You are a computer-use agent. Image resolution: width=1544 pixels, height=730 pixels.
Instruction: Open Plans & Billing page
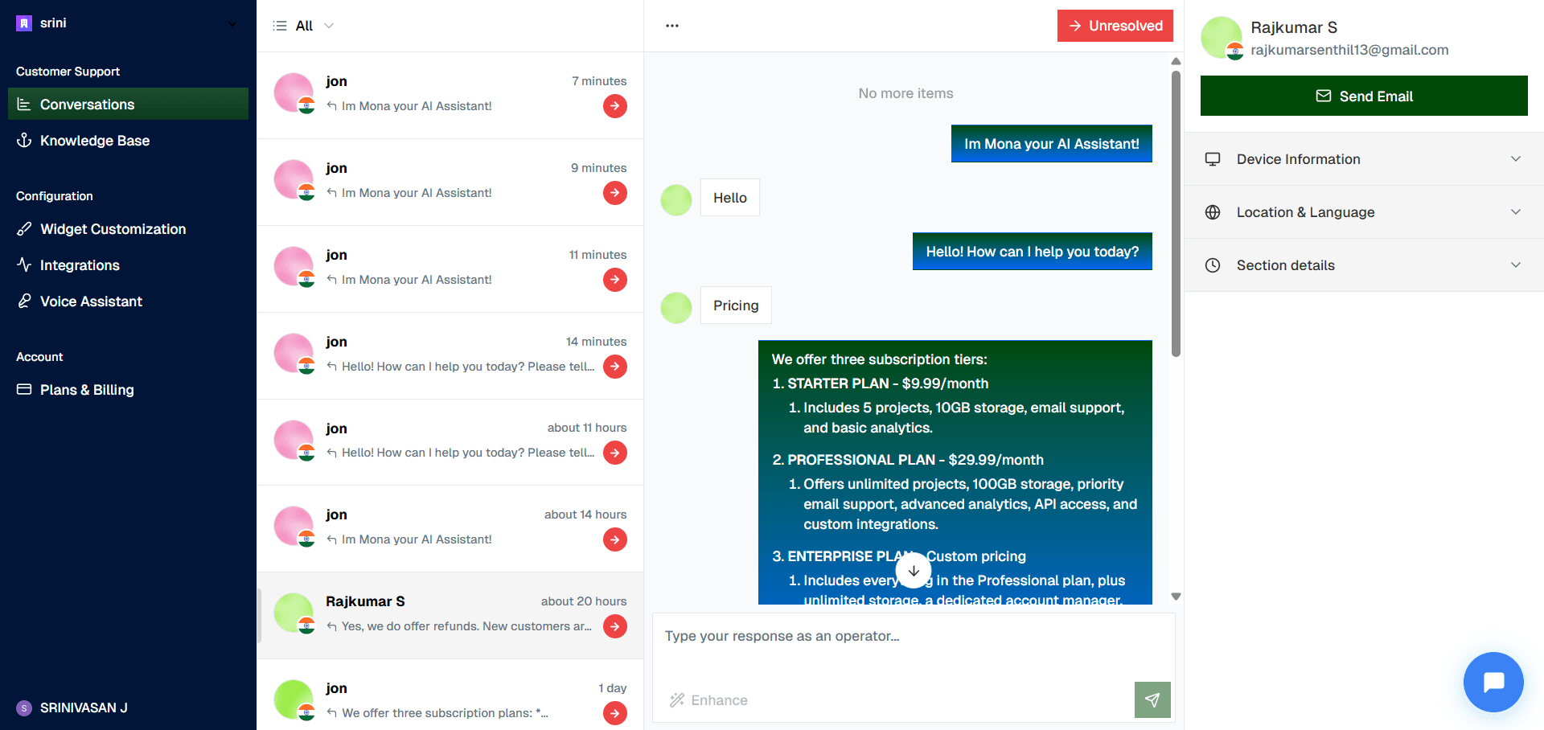click(87, 390)
